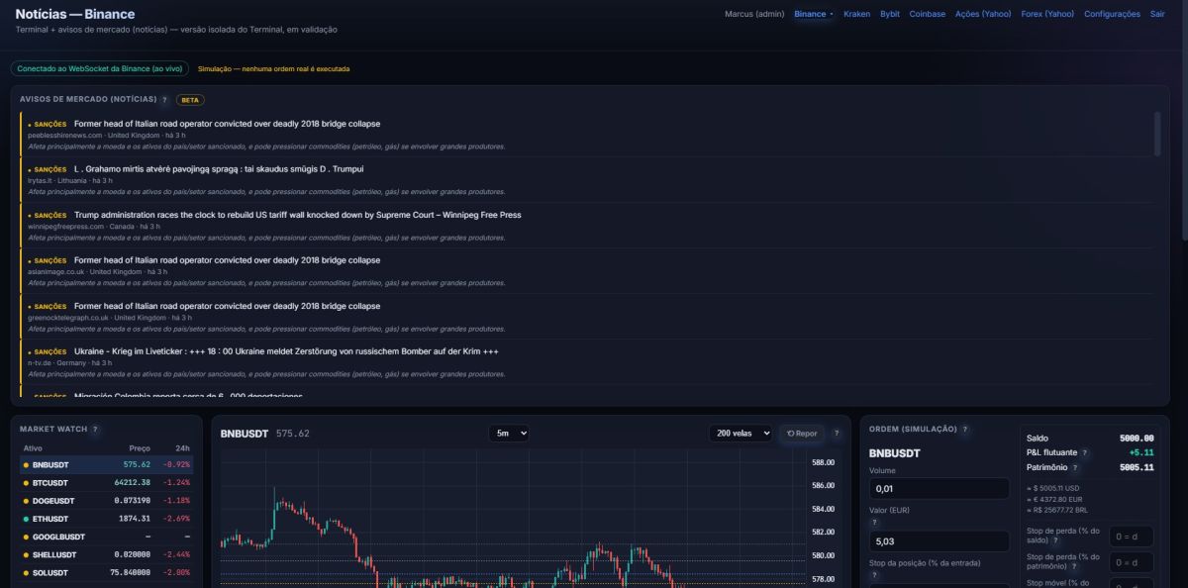Viewport: 1188px width, 588px height.
Task: Click Marcus (admin) user label
Action: tap(754, 14)
